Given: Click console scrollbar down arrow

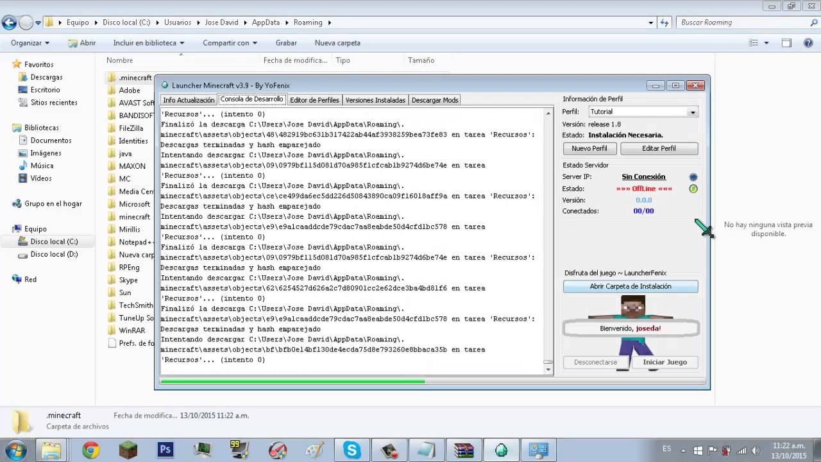Looking at the screenshot, I should point(548,369).
